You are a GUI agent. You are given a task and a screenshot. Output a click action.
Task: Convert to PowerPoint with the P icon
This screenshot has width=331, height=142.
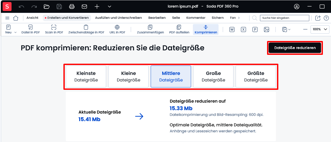255,29
